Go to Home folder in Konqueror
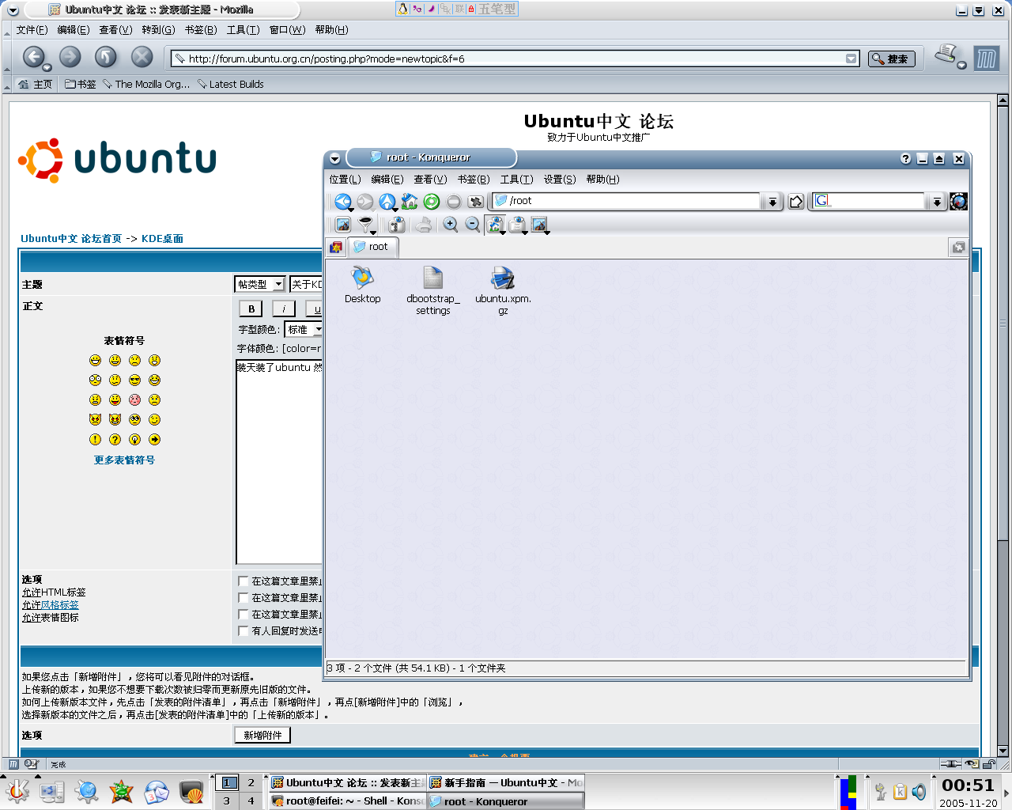1012x810 pixels. [409, 202]
